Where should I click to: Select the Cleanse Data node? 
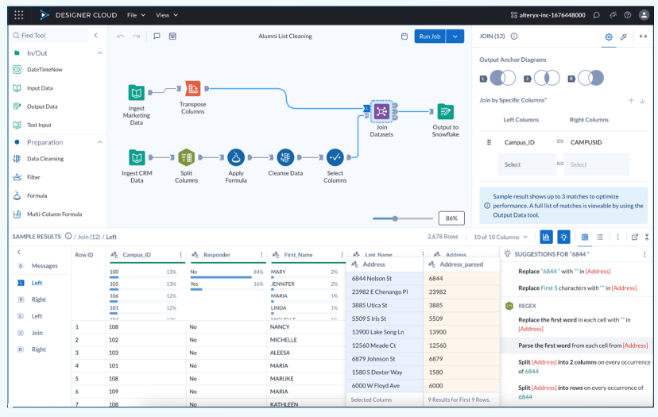pos(285,157)
